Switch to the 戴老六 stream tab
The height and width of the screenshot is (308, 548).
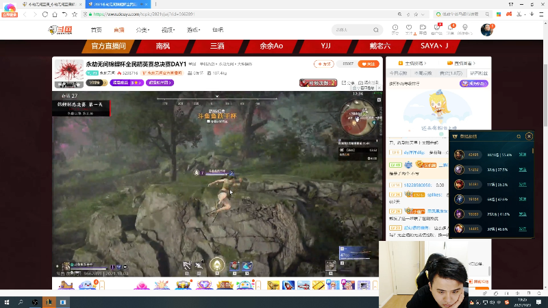tap(380, 46)
